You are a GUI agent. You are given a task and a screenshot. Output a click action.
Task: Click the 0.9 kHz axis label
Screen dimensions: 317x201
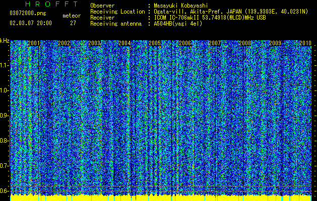[4, 116]
